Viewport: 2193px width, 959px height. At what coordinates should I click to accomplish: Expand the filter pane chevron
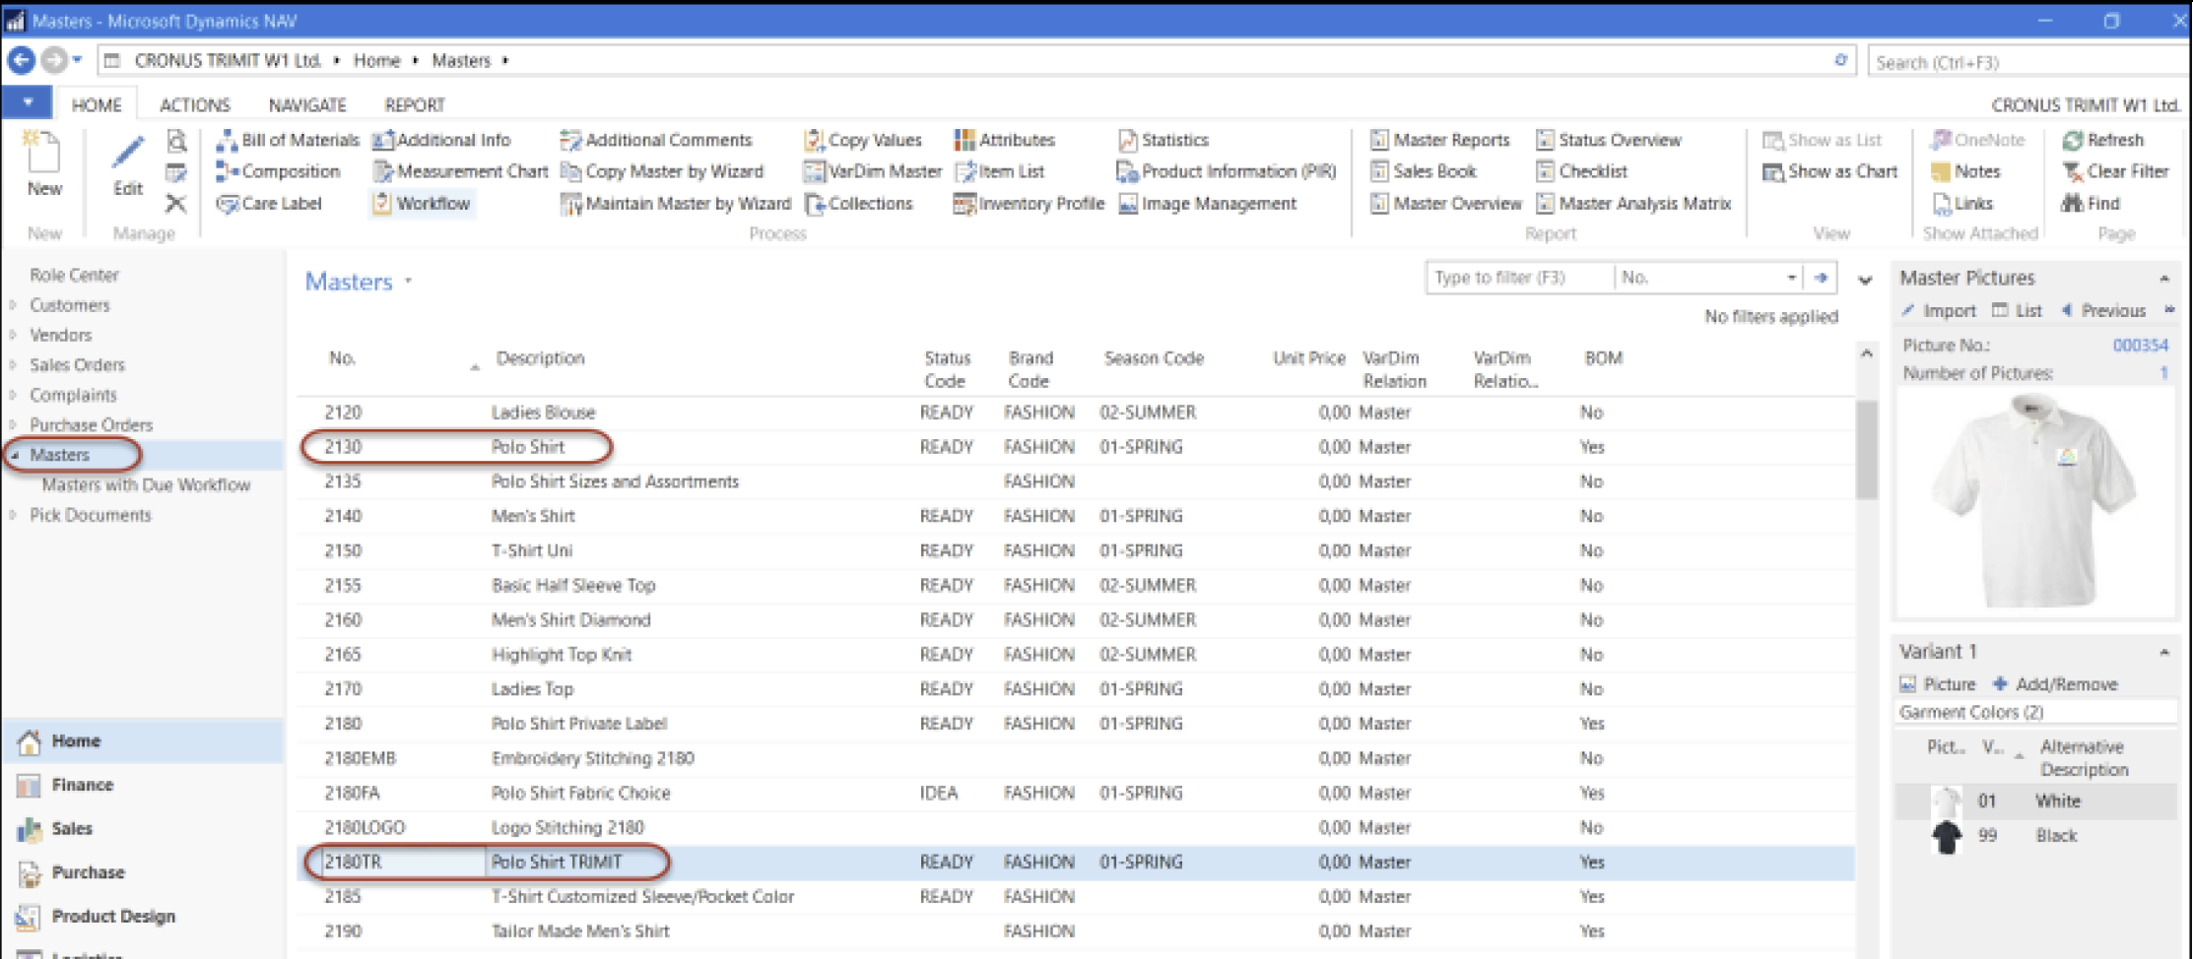point(1865,280)
